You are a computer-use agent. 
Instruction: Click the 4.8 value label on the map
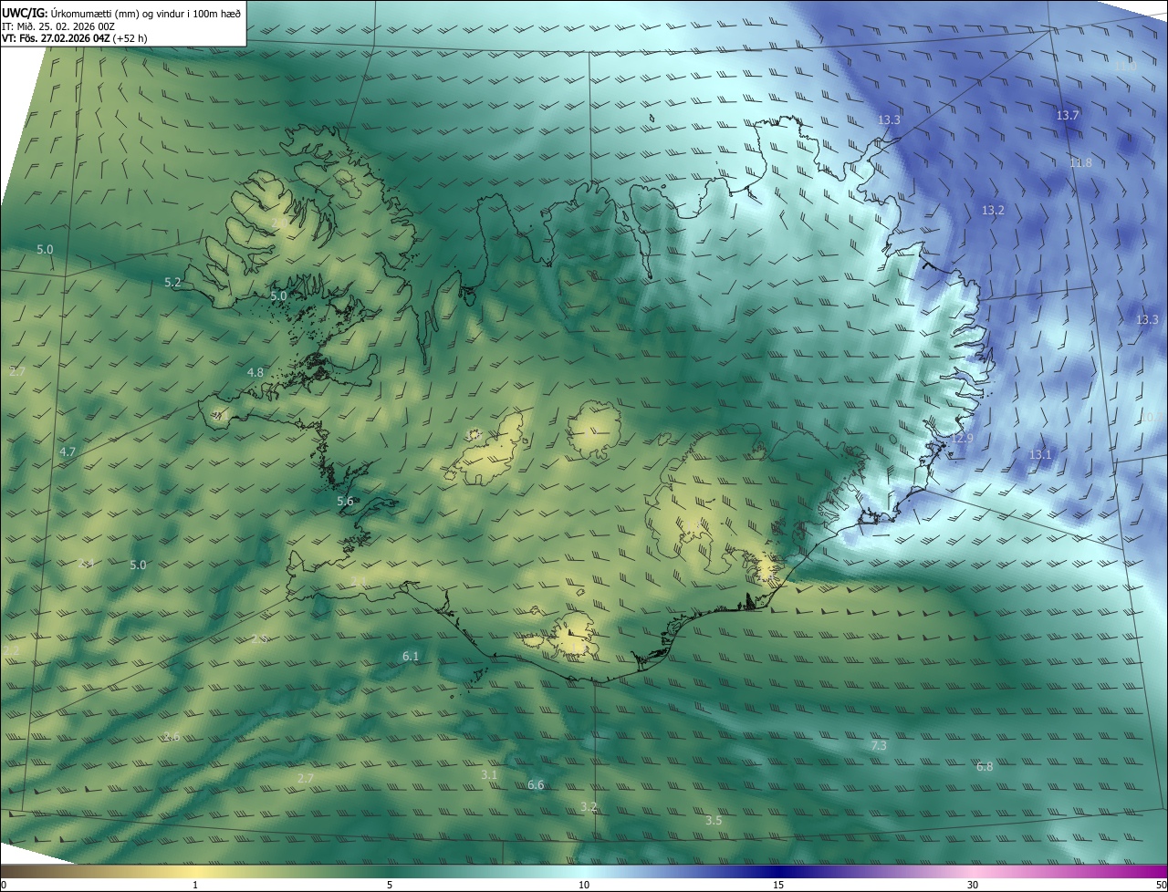click(255, 372)
